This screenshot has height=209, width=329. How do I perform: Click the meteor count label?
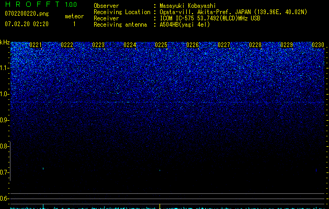click(x=74, y=16)
